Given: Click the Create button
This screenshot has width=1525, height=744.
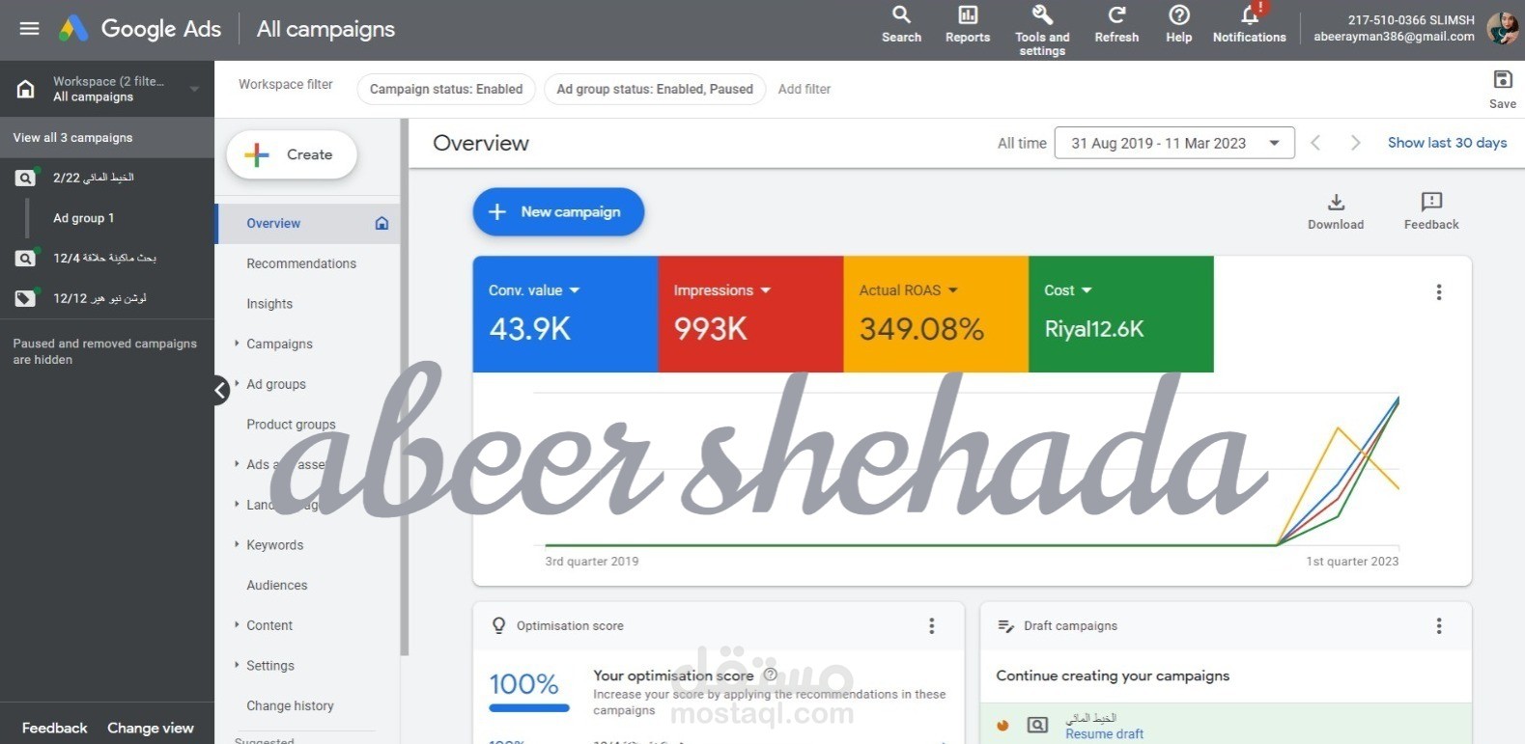Looking at the screenshot, I should coord(292,154).
